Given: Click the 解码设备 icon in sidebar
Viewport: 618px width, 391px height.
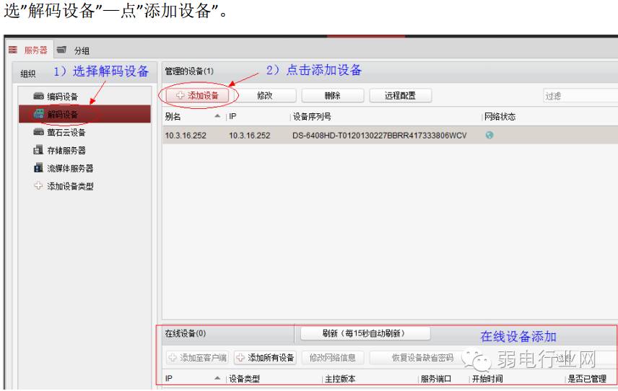Looking at the screenshot, I should point(38,114).
